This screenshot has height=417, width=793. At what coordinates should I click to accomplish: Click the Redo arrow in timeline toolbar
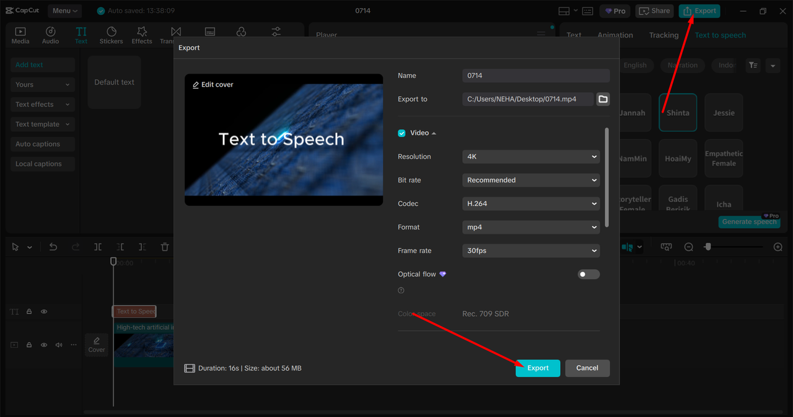pos(76,247)
